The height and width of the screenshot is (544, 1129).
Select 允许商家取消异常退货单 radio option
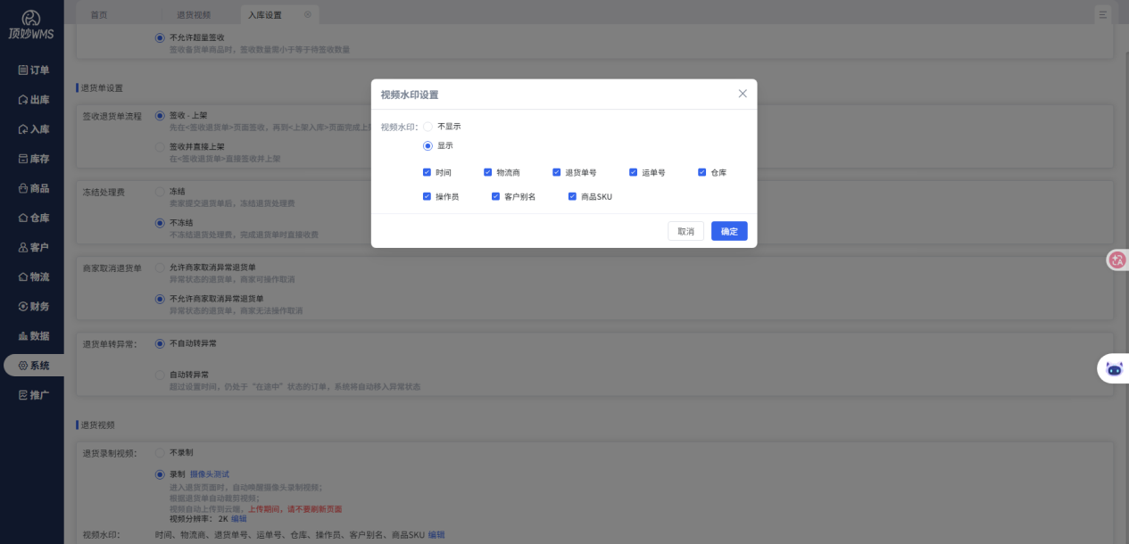[160, 268]
